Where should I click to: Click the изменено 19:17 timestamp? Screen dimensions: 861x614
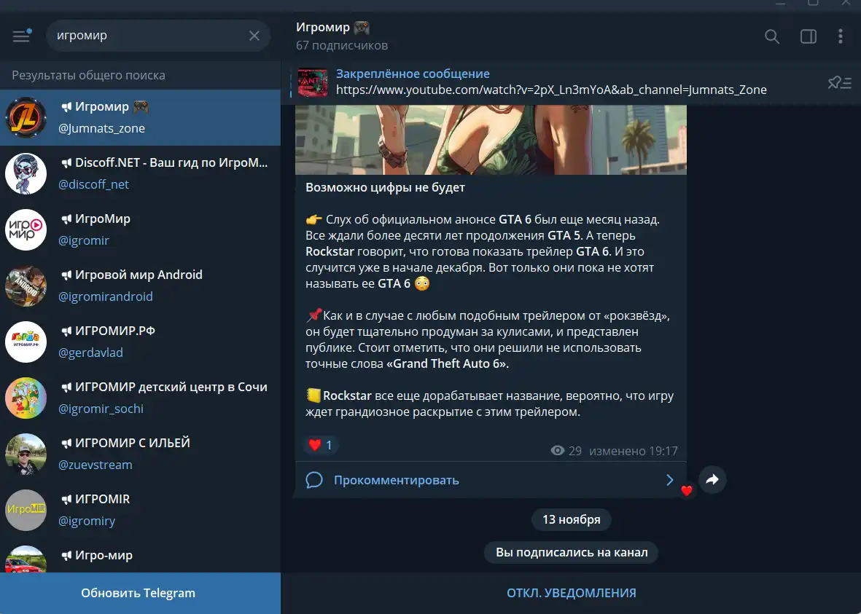tap(633, 451)
